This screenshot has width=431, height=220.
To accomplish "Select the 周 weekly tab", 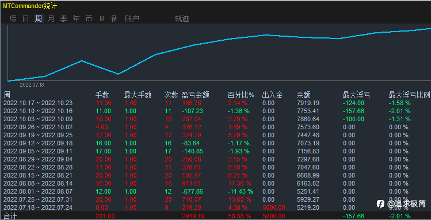I will point(39,18).
